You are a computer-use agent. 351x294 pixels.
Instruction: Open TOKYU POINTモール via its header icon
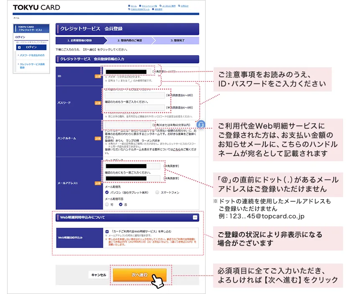click(x=130, y=9)
